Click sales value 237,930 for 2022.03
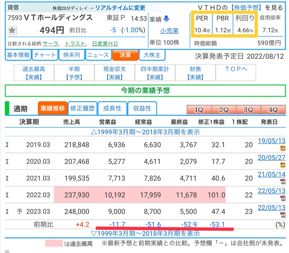Image resolution: width=289 pixels, height=253 pixels. [x=76, y=195]
